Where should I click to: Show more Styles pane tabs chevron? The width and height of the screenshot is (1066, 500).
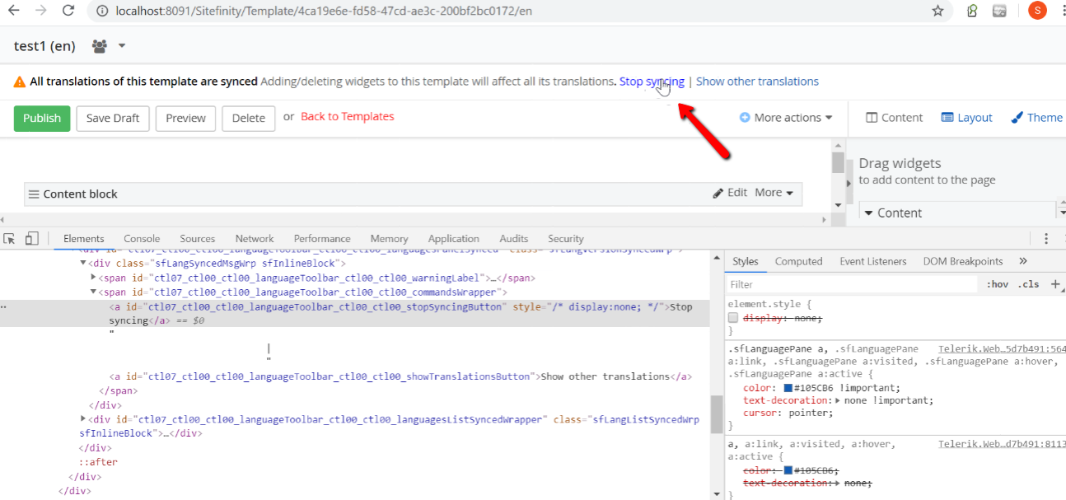pyautogui.click(x=1023, y=261)
